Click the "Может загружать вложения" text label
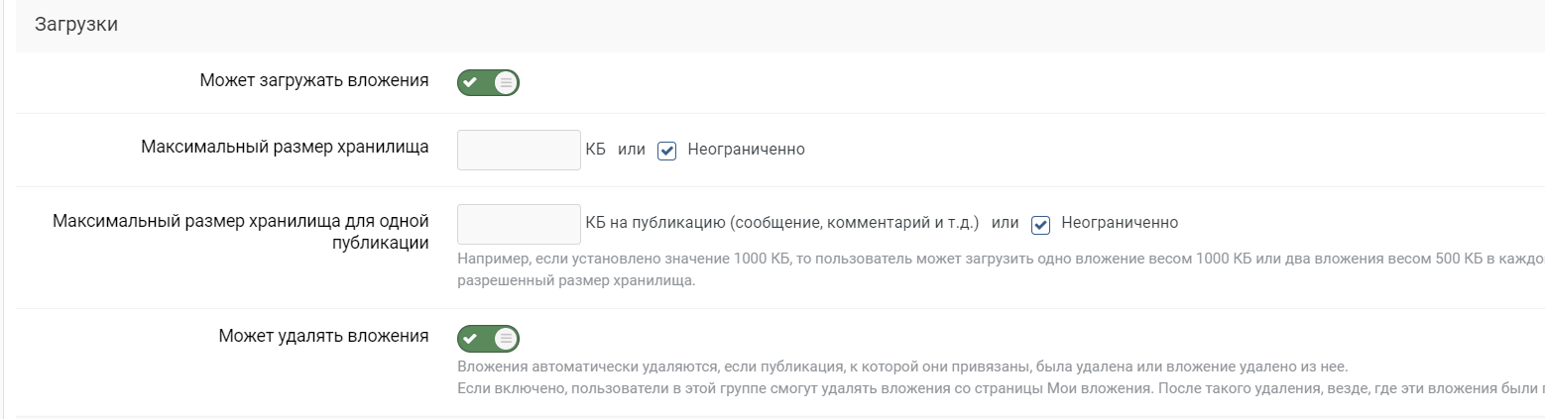Image resolution: width=1545 pixels, height=419 pixels. (313, 80)
